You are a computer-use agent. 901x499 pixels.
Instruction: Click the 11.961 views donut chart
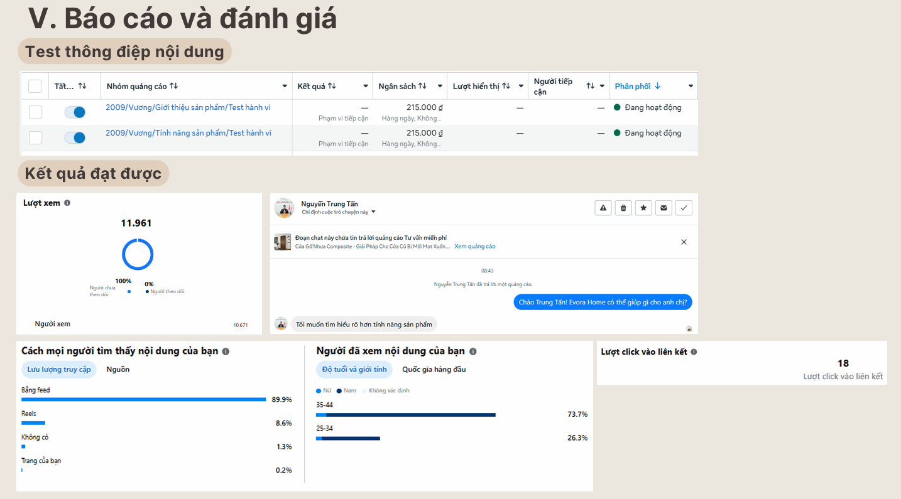pos(137,255)
